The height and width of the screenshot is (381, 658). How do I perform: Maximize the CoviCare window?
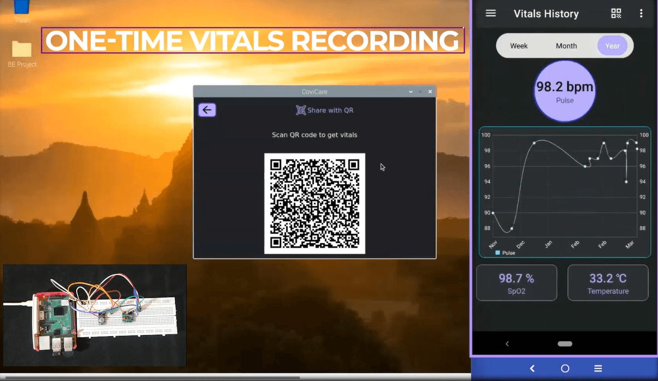tap(420, 92)
